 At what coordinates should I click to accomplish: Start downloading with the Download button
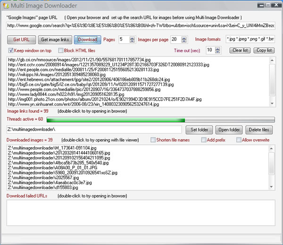pyautogui.click(x=87, y=40)
